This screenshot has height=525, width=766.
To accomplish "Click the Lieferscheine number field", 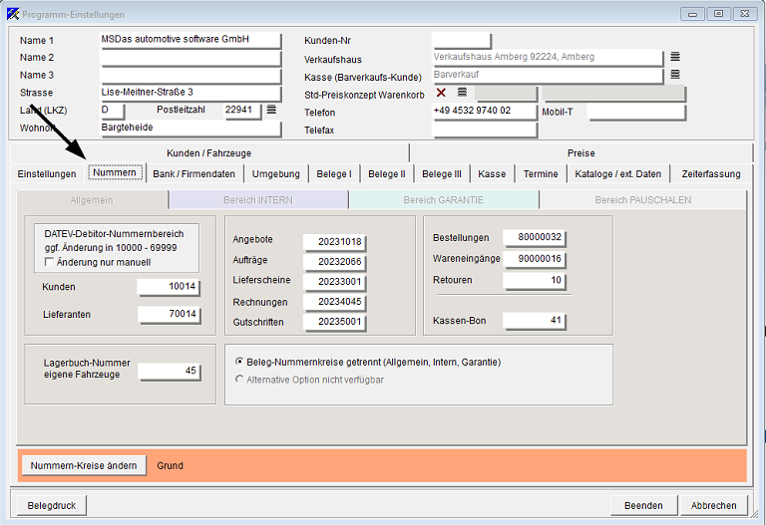I will coord(335,282).
